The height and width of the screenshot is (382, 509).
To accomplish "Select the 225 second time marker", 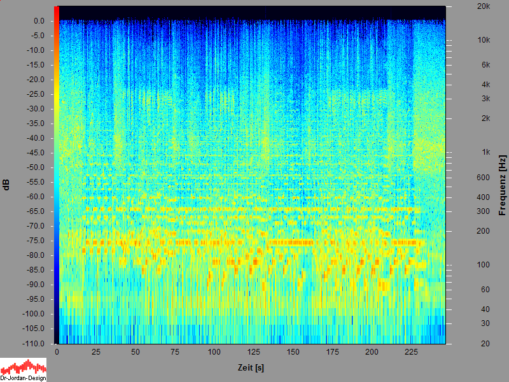I will (410, 352).
